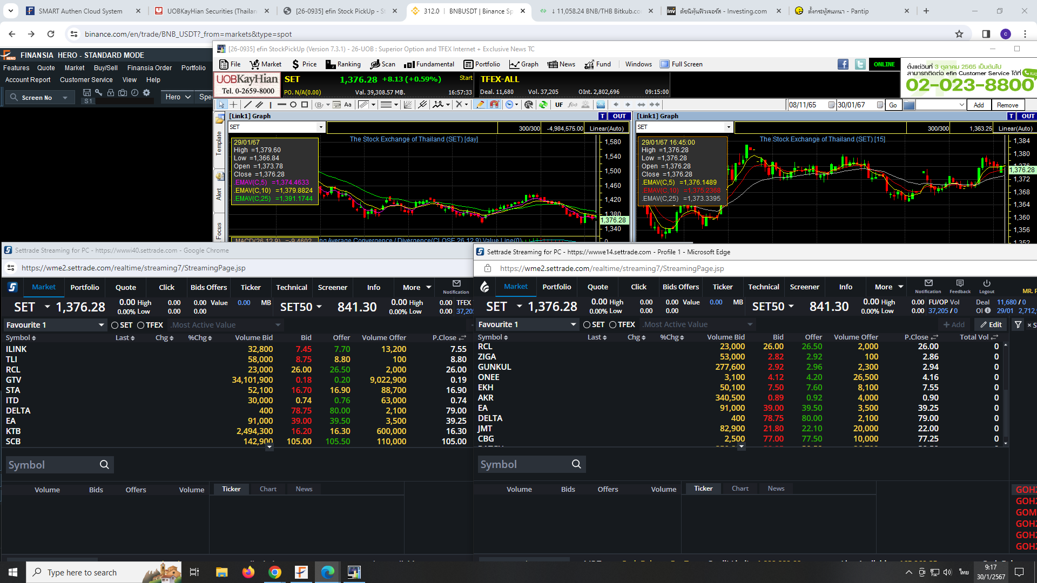This screenshot has height=583, width=1037.
Task: Toggle the T button on left efin graph
Action: click(603, 116)
